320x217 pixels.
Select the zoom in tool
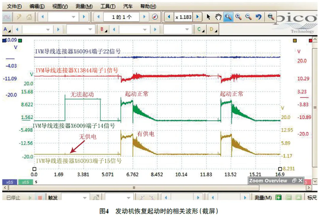238,17
